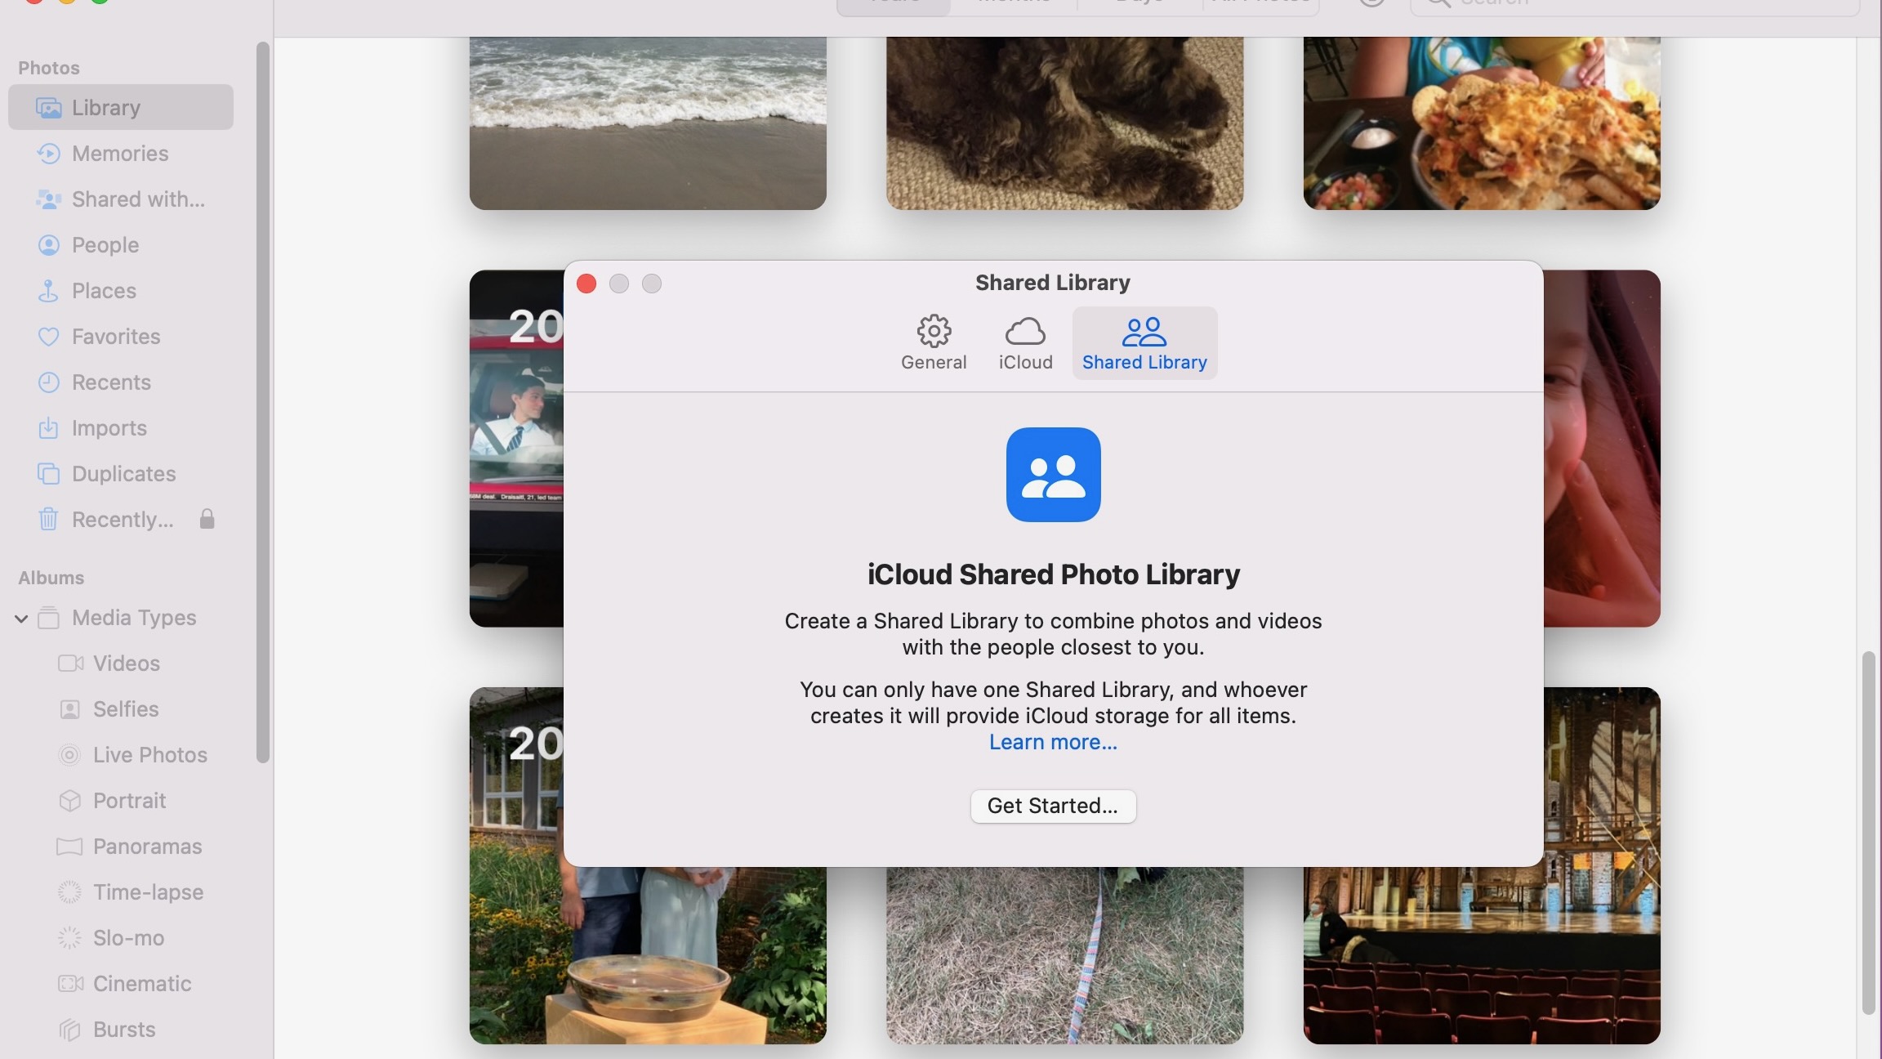Switch to the iCloud tab
Viewport: 1882px width, 1059px height.
[x=1025, y=342]
